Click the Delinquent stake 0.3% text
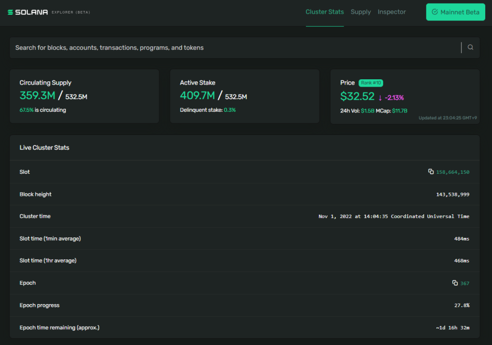Image resolution: width=492 pixels, height=345 pixels. pyautogui.click(x=208, y=110)
